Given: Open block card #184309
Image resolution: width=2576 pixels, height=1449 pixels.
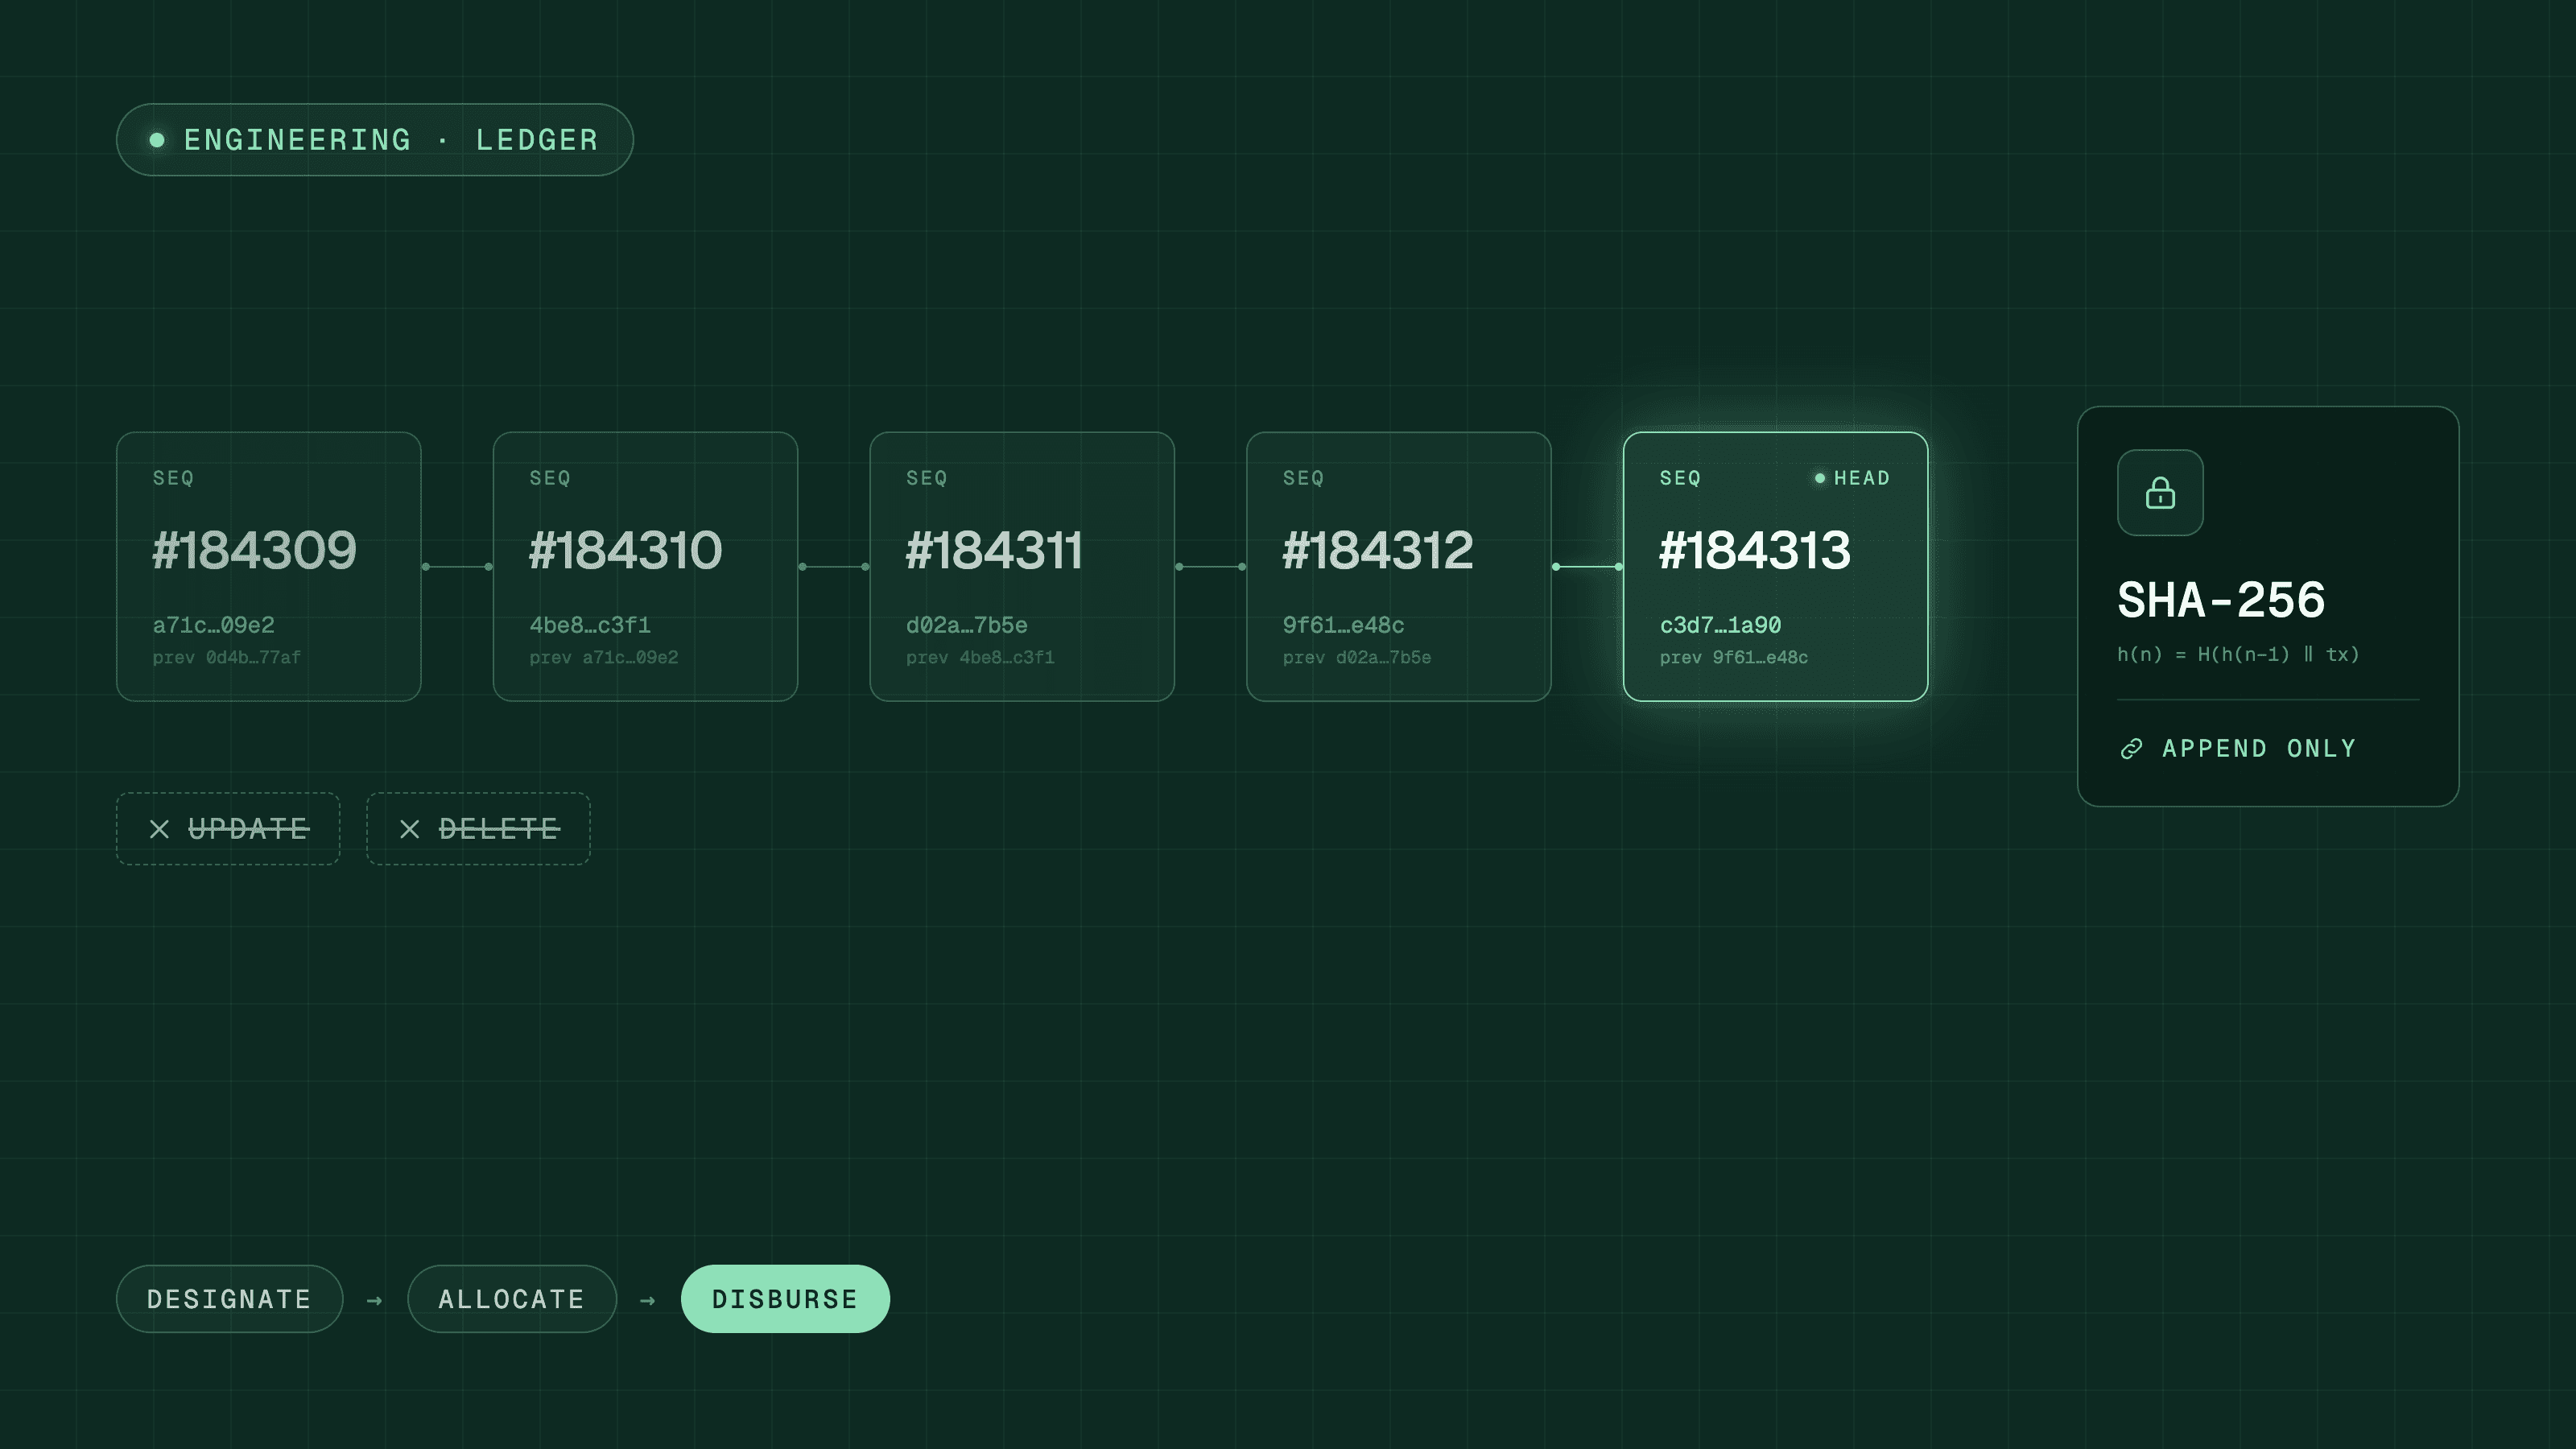Looking at the screenshot, I should (x=268, y=567).
